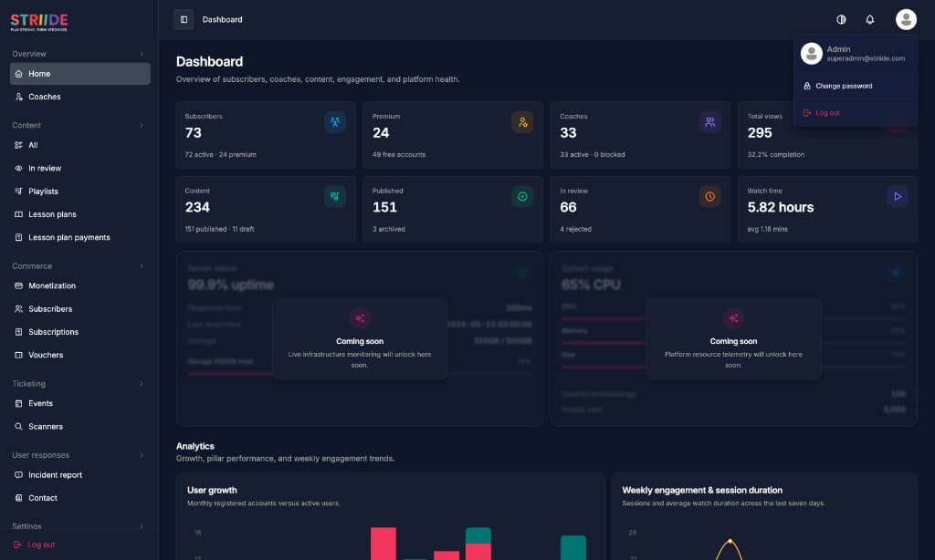The width and height of the screenshot is (935, 560).
Task: Click the Analytics section heading
Action: click(x=195, y=446)
